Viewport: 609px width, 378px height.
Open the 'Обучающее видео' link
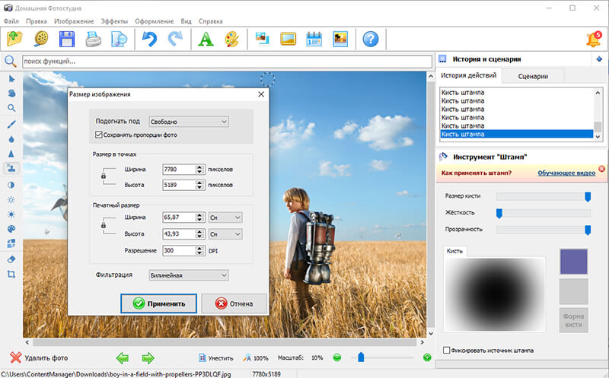click(x=566, y=173)
